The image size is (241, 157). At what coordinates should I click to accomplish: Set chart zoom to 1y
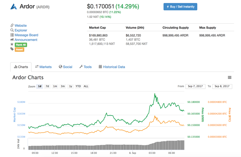tap(71, 86)
